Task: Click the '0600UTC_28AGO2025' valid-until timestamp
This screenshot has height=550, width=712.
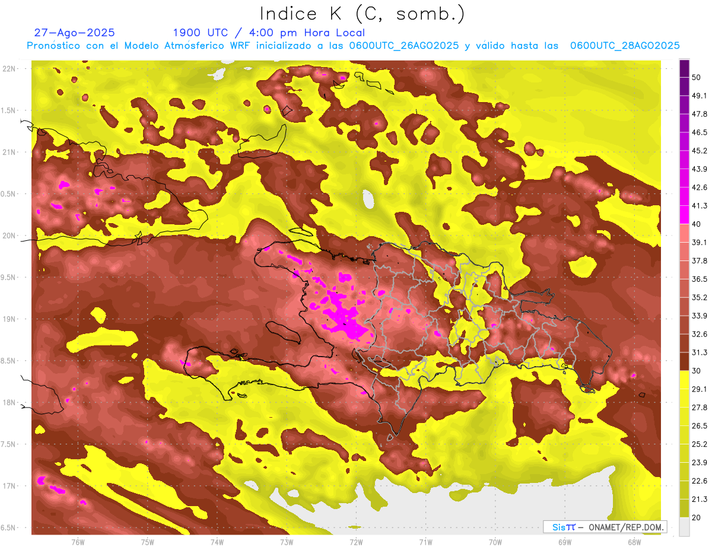Action: coord(625,46)
